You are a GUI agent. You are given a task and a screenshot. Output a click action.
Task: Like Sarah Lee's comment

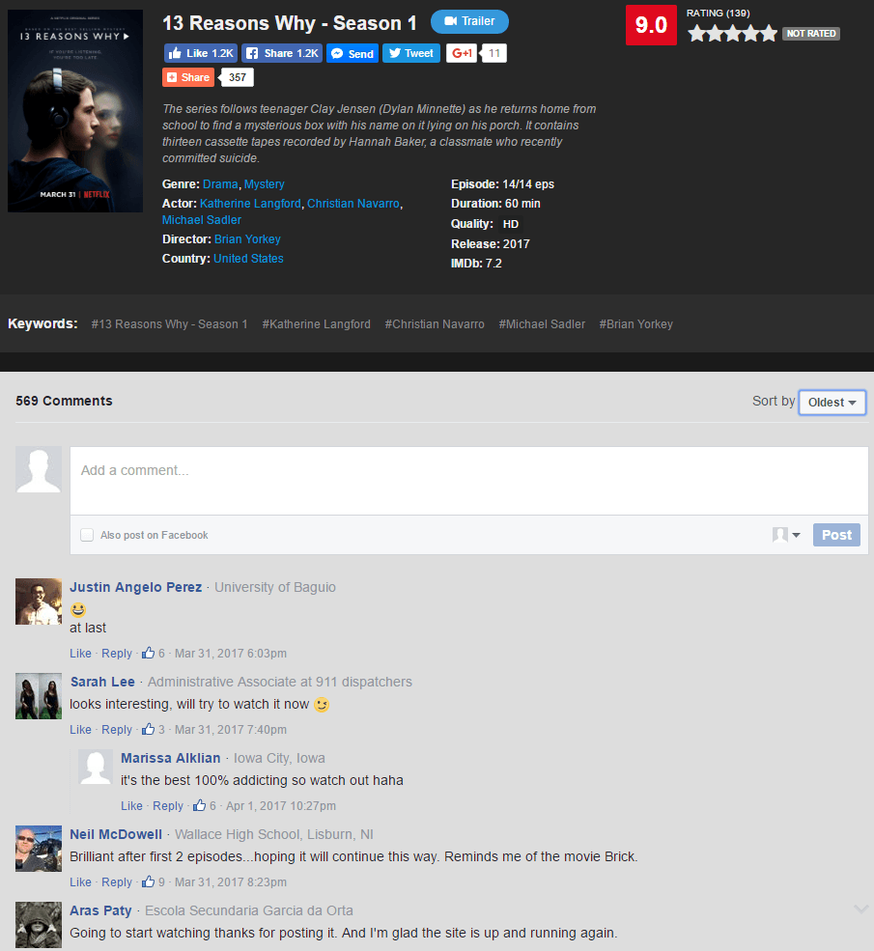81,730
